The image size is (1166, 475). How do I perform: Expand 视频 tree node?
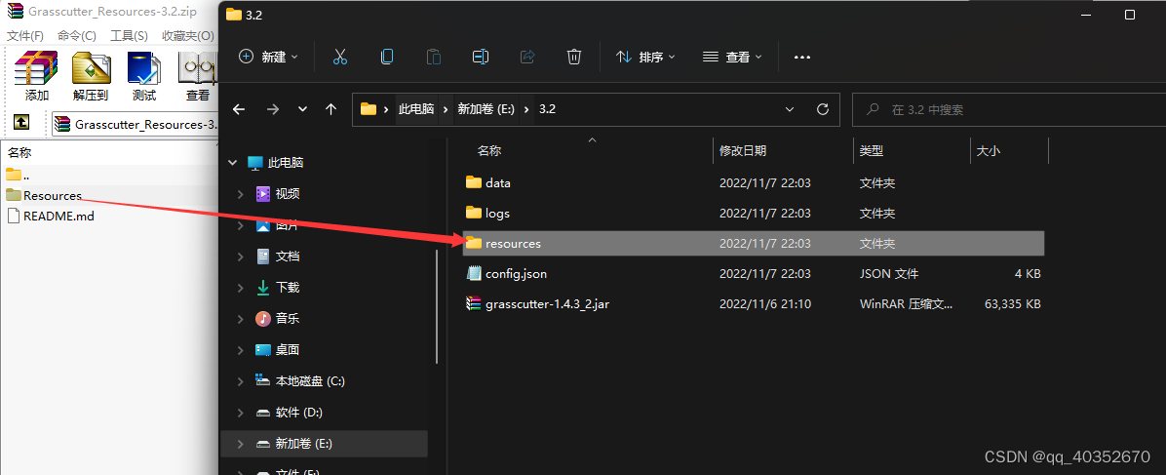(x=240, y=193)
